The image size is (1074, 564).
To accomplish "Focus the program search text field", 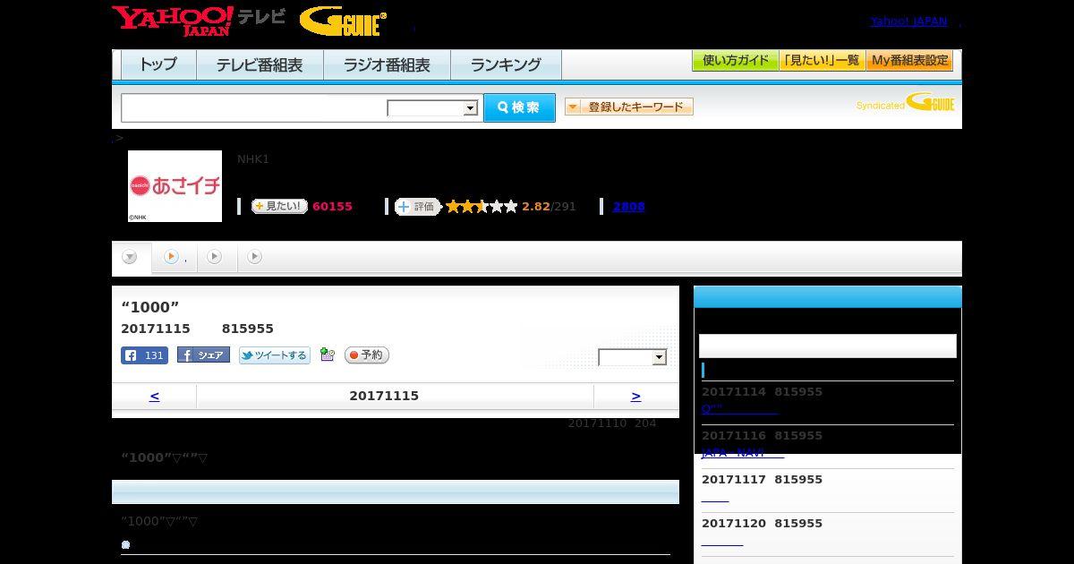I will pyautogui.click(x=254, y=107).
